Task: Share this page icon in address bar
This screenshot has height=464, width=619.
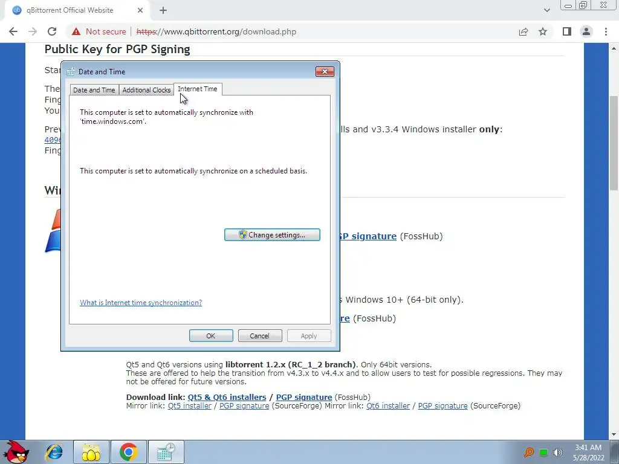Action: pyautogui.click(x=523, y=31)
